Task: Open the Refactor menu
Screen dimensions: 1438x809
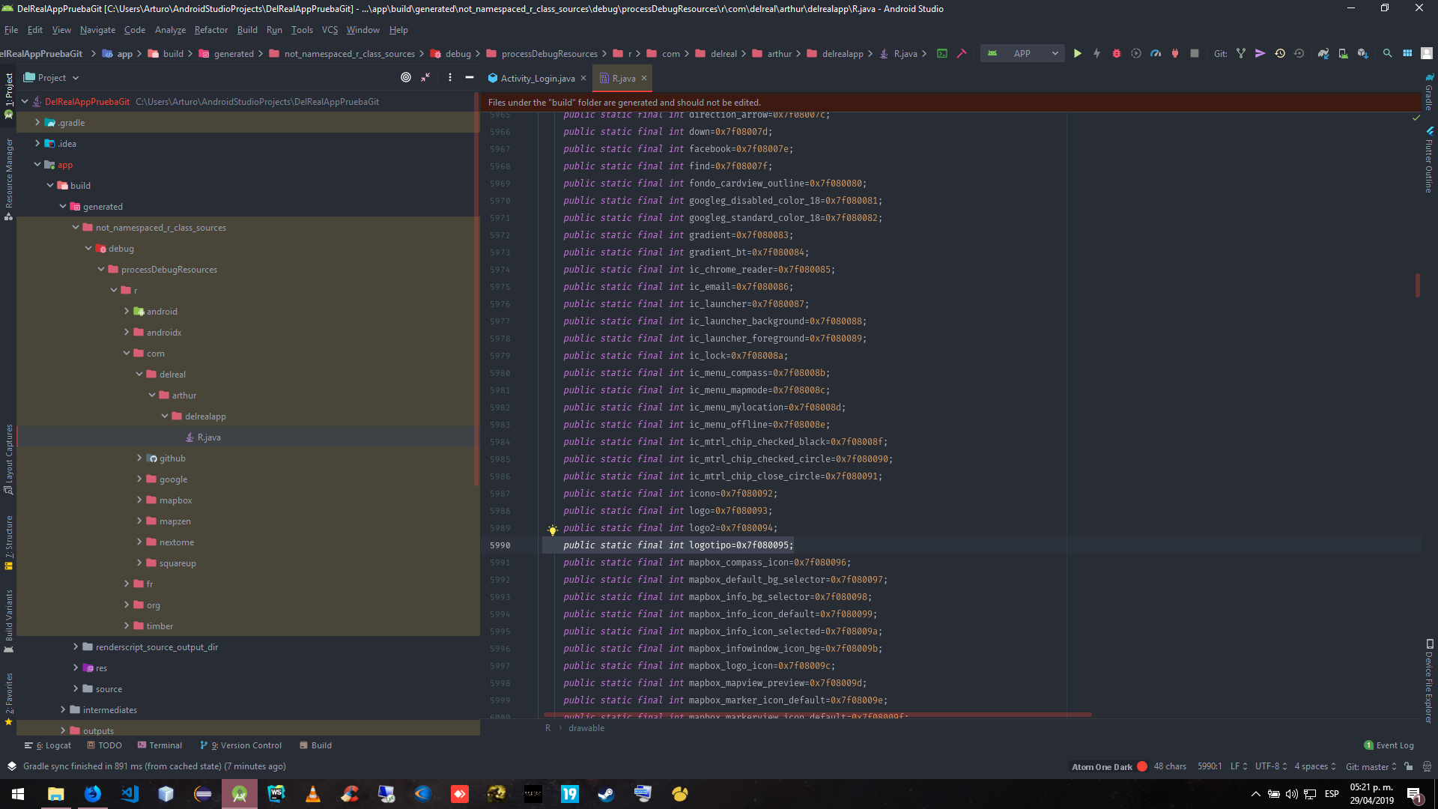Action: pos(210,30)
